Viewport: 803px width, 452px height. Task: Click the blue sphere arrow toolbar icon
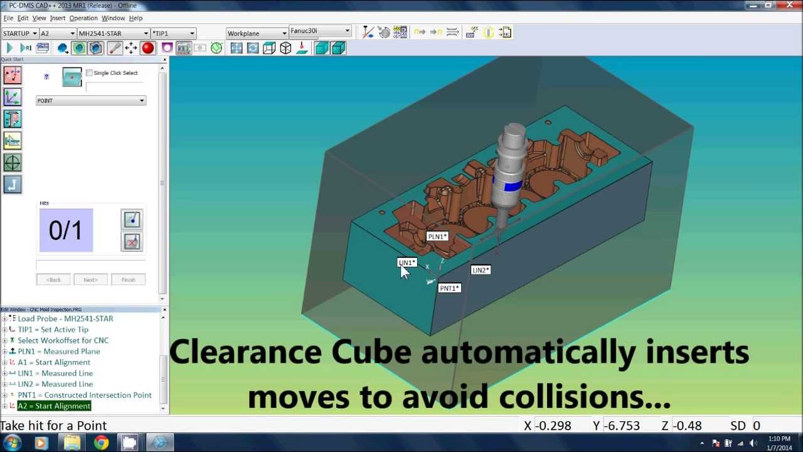point(63,48)
